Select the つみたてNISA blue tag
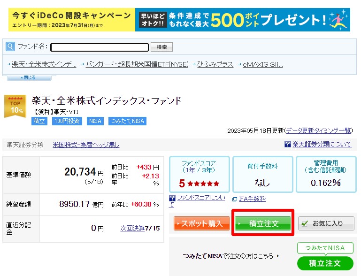 pos(127,121)
